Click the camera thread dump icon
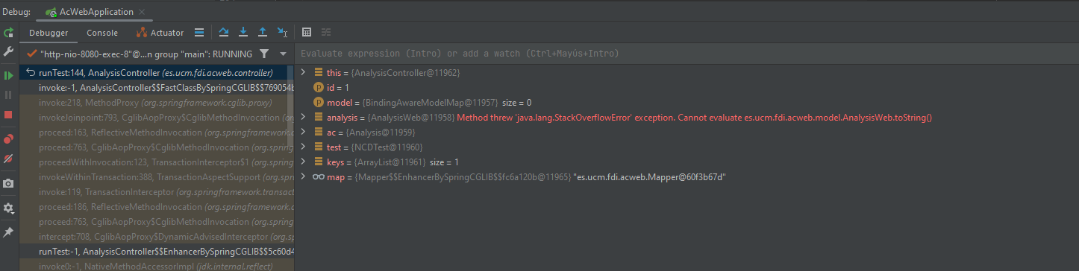Screen dimensions: 1079x271 tap(9, 183)
